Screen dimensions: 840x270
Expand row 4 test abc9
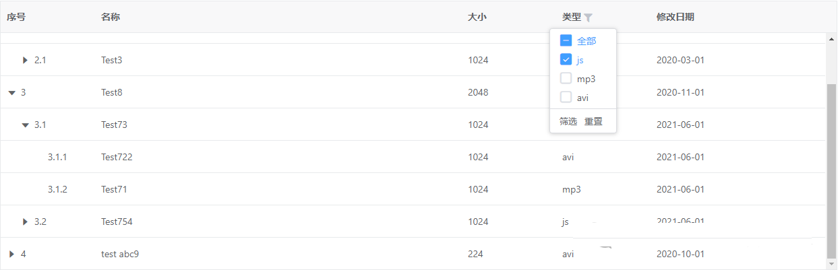pos(12,254)
